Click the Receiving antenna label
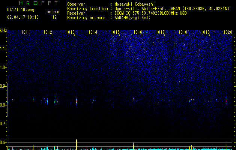The height and width of the screenshot is (150, 236). coord(86,18)
